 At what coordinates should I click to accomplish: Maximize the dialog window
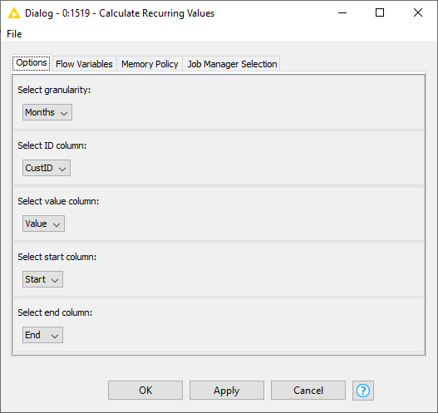[380, 12]
